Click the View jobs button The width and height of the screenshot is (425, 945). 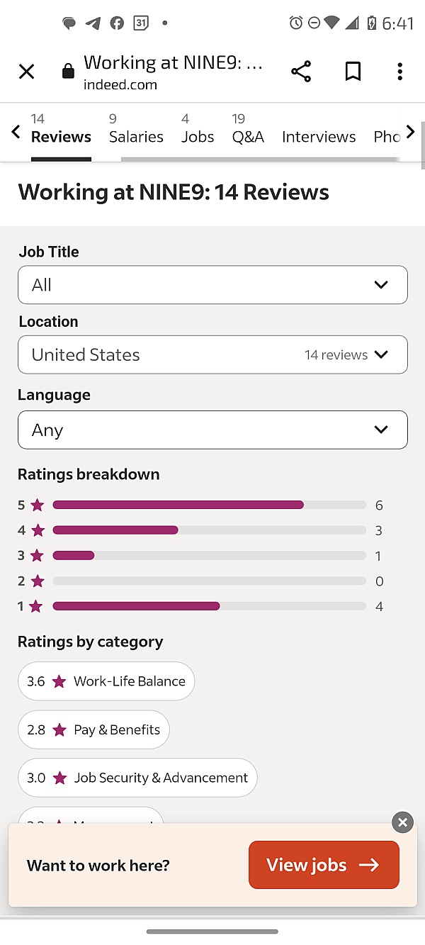click(324, 865)
